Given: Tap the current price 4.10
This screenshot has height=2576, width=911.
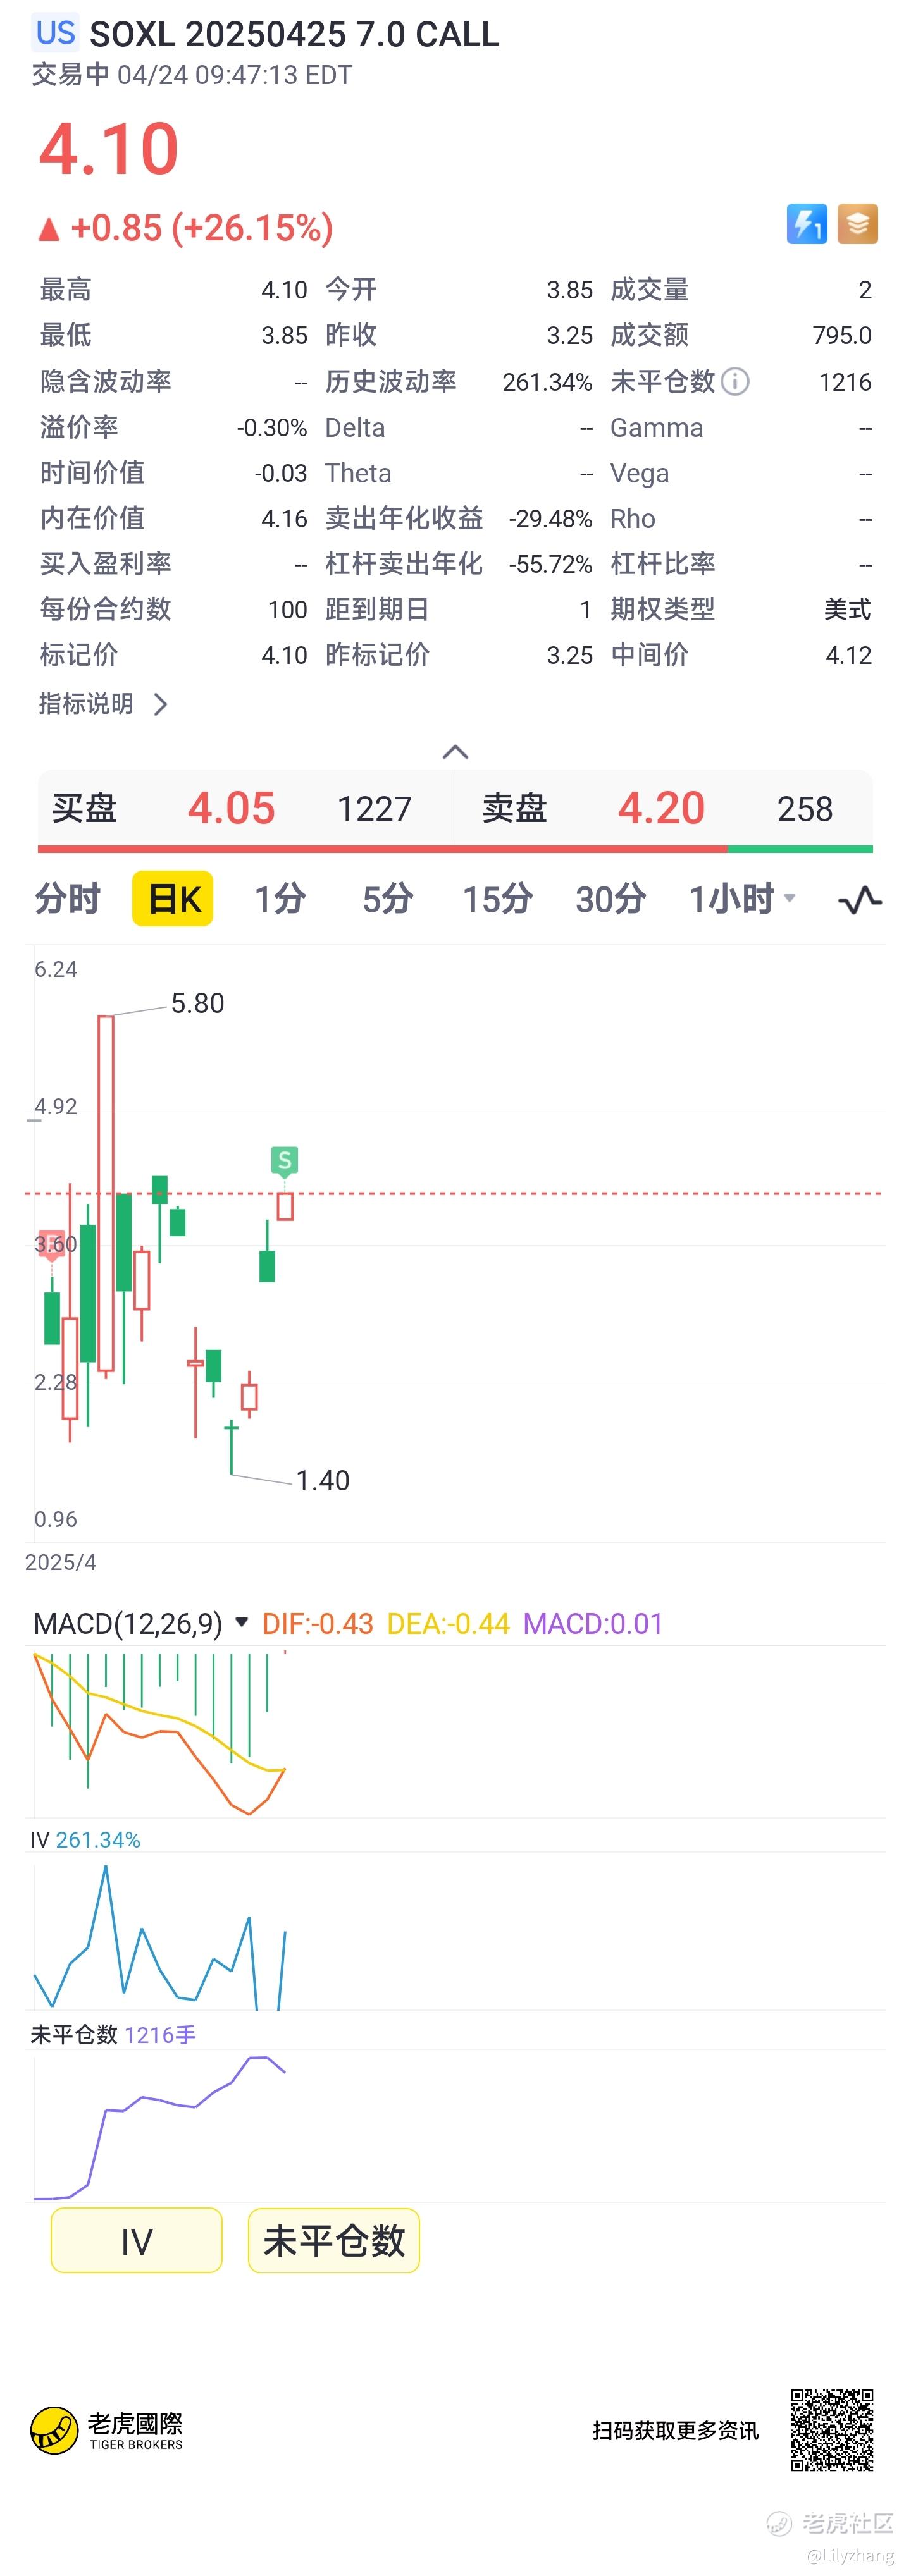Looking at the screenshot, I should [108, 149].
